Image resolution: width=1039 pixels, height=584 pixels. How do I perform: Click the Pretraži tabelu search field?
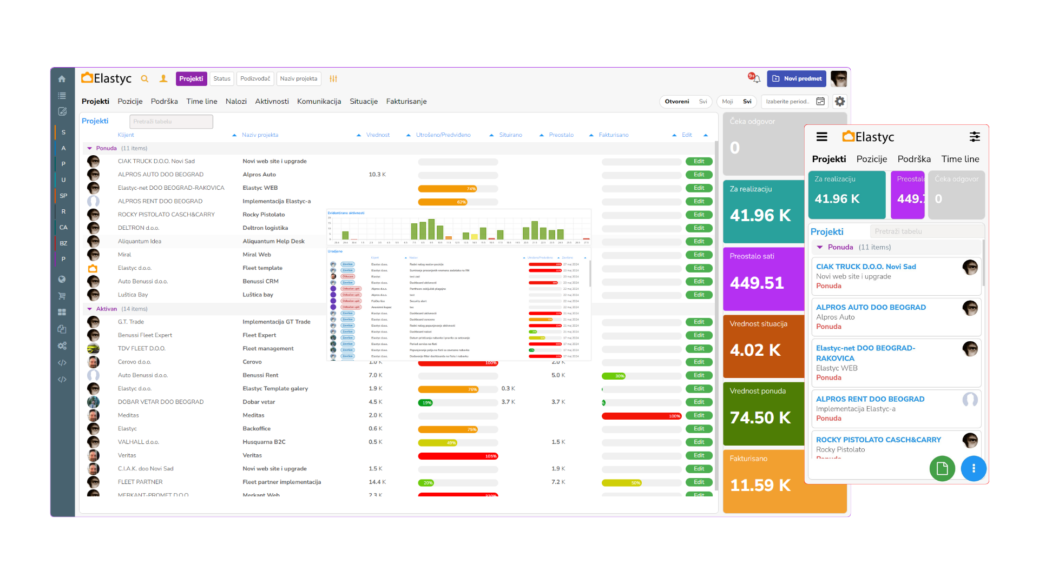(171, 122)
